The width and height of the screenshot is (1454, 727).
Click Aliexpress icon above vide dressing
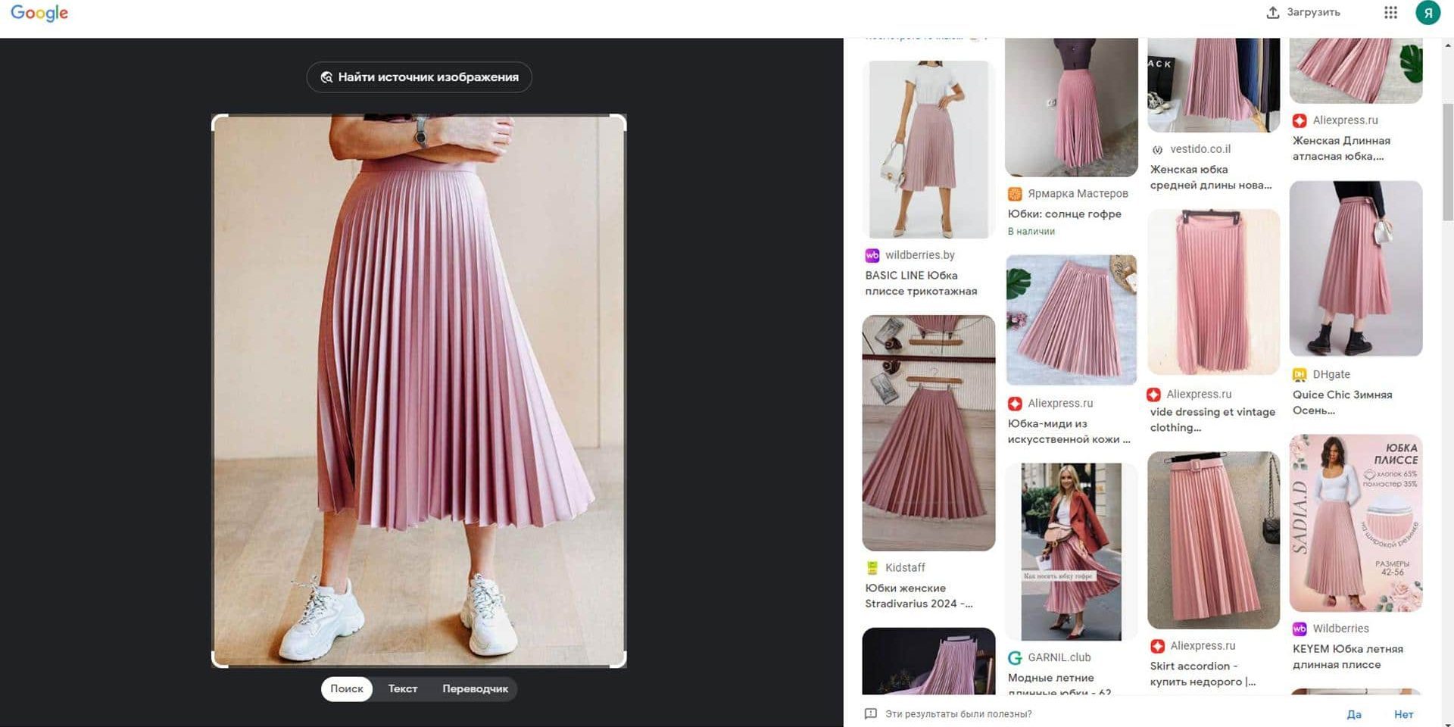tap(1153, 395)
